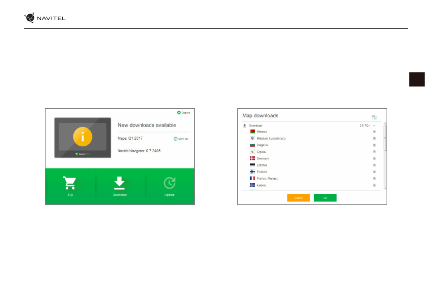Toggle the Denmark map checkbox

pyautogui.click(x=374, y=158)
